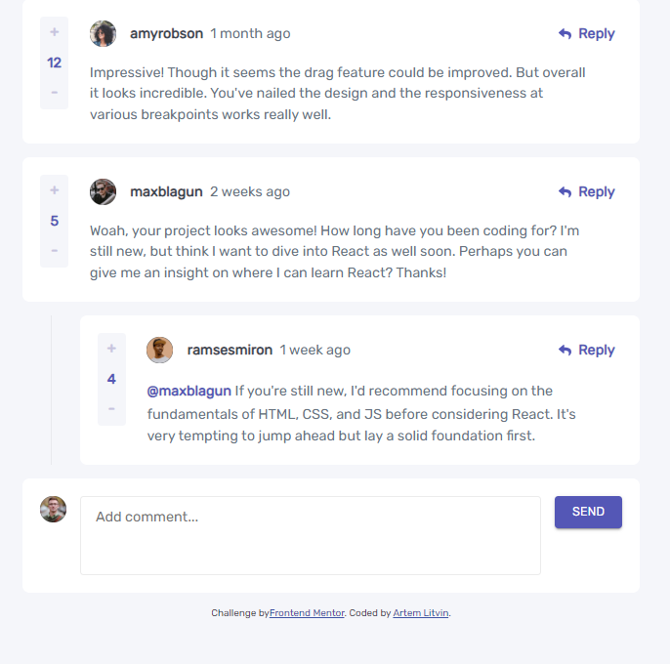Upvote amyrobson's comment with plus icon
Screen dimensions: 670x664
pyautogui.click(x=55, y=32)
